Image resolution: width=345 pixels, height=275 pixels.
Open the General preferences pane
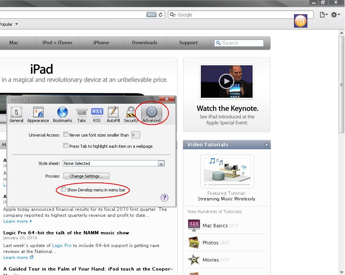pyautogui.click(x=16, y=114)
